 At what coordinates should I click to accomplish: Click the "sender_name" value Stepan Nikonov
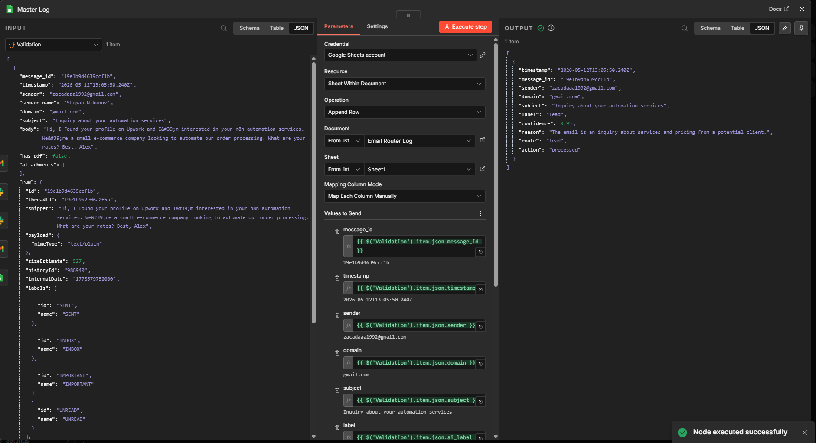pyautogui.click(x=87, y=103)
